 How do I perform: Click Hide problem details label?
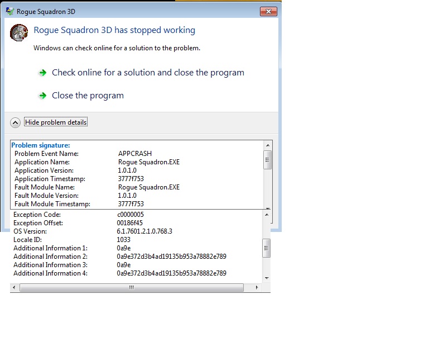tap(56, 122)
